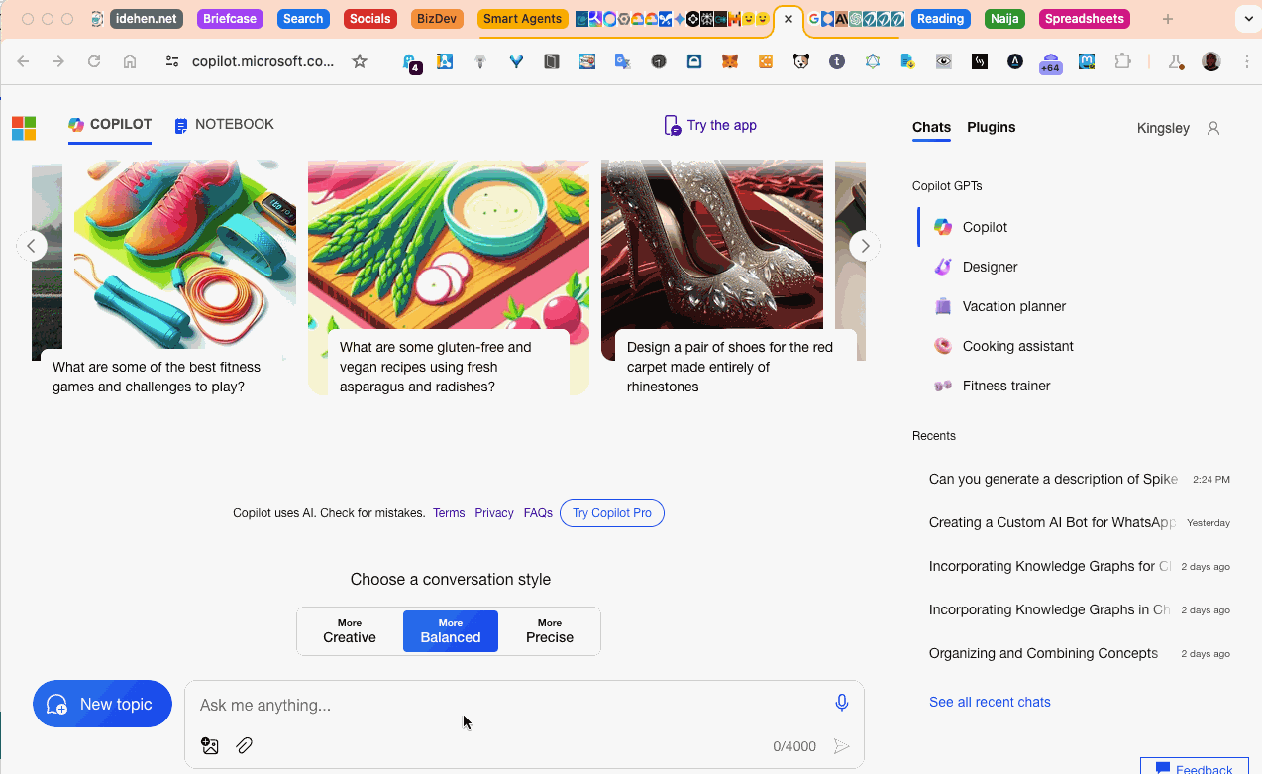Open the MetaMask fox extension icon

click(729, 61)
